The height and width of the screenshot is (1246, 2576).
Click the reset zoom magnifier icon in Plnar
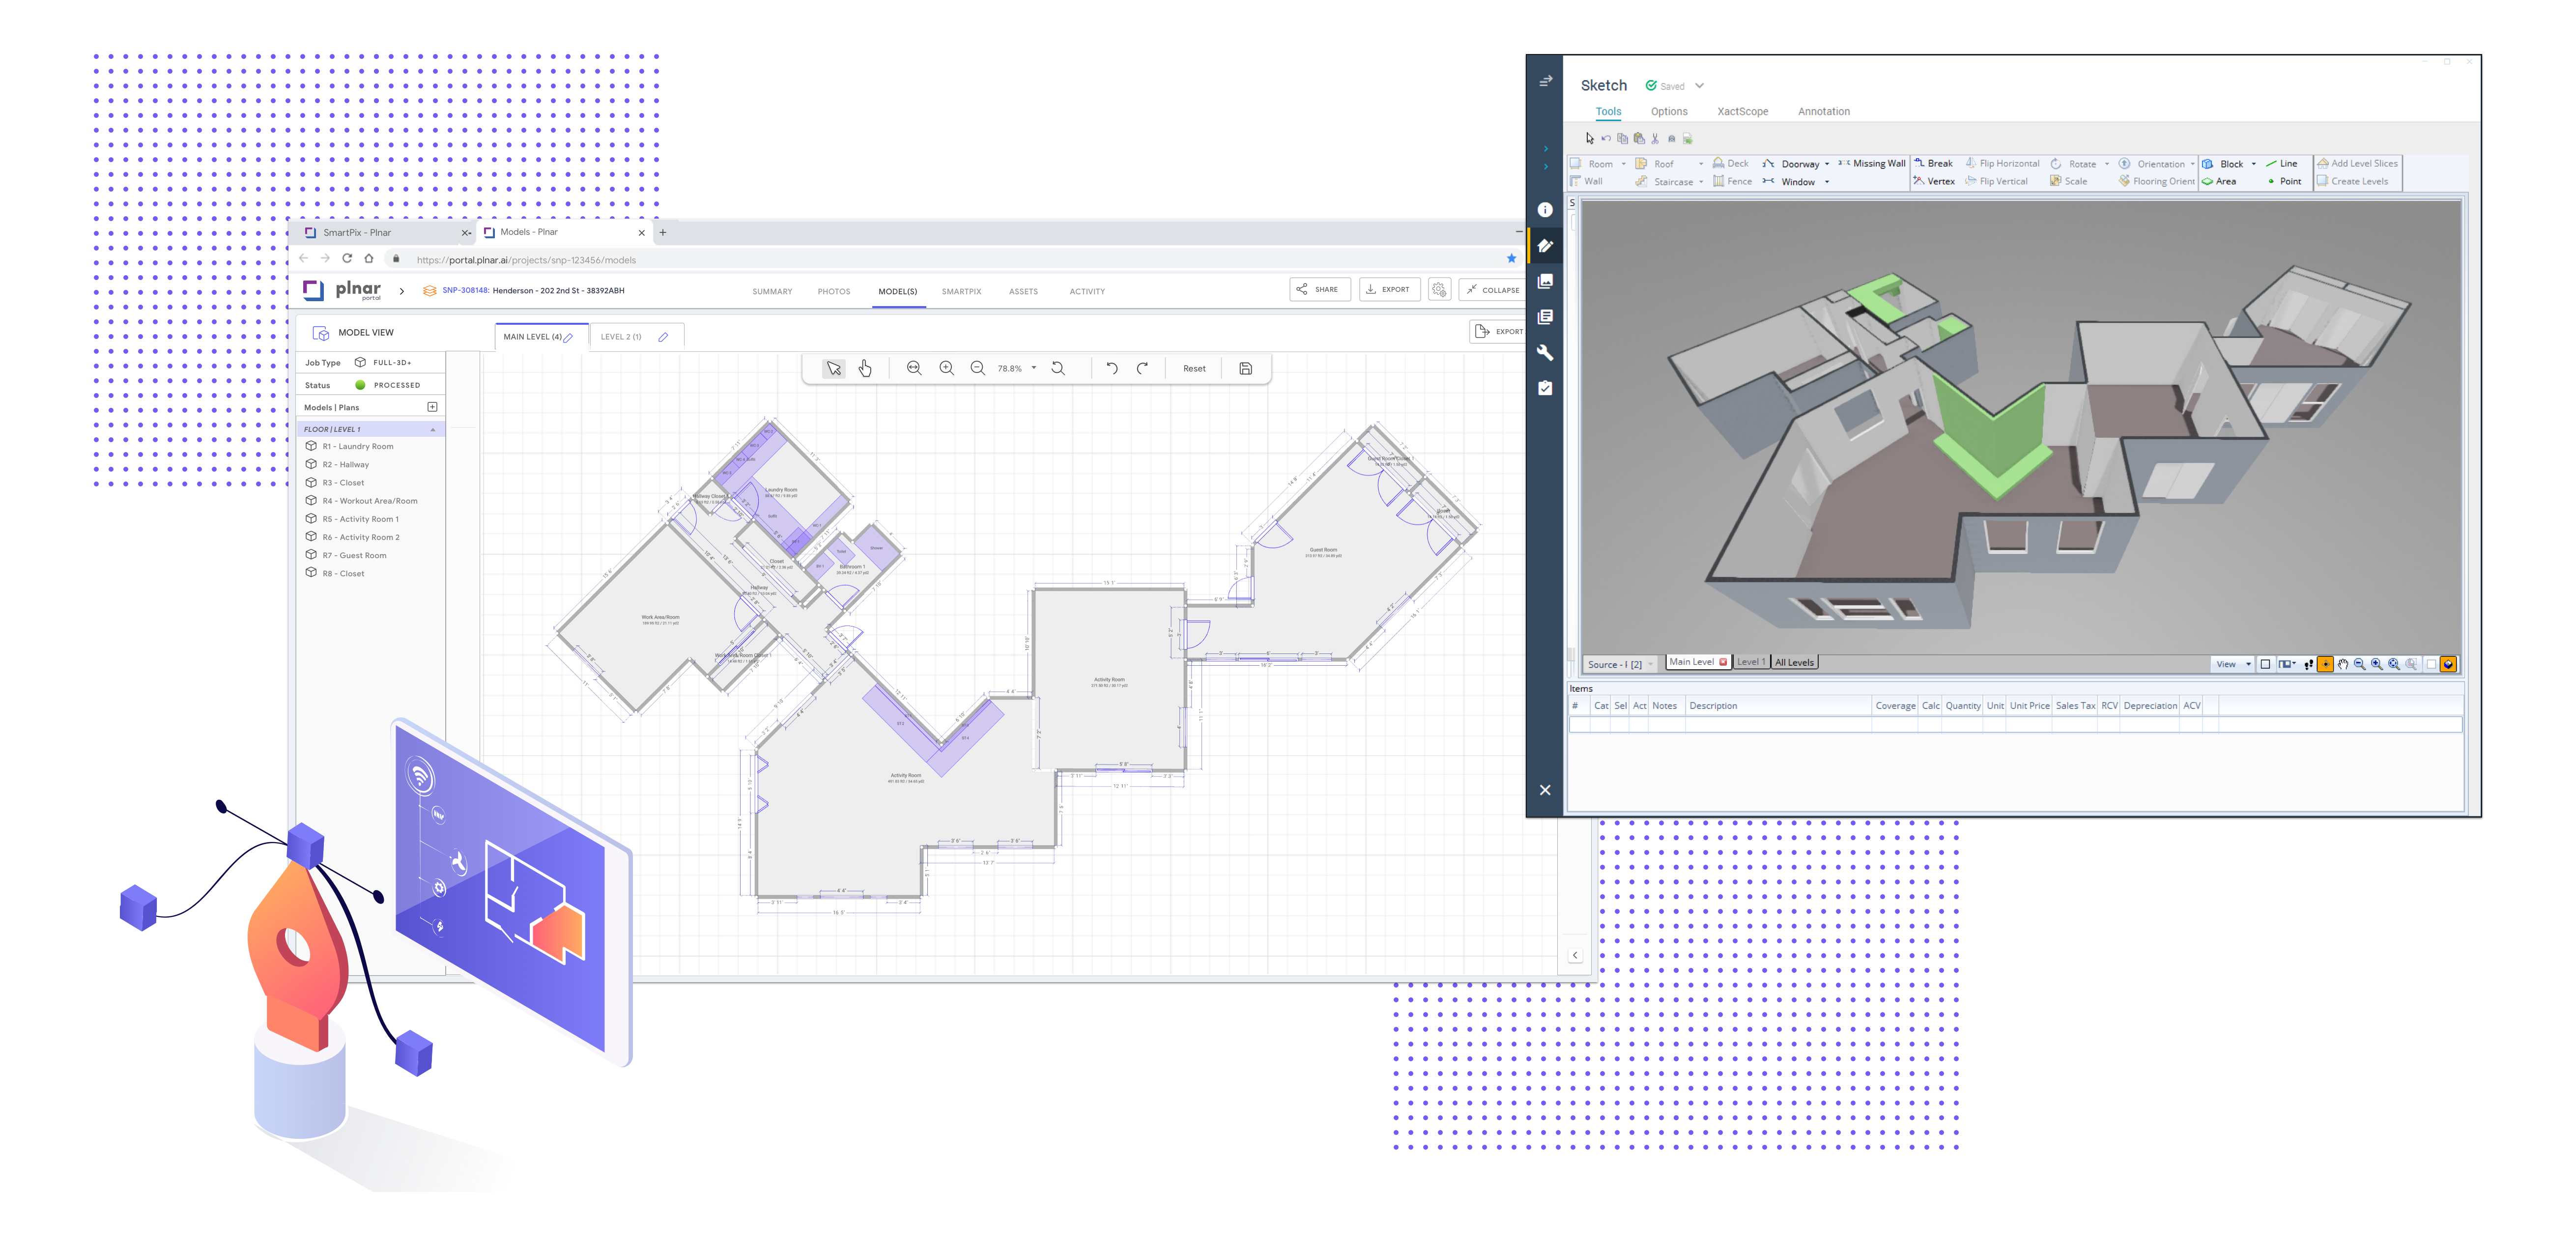click(1058, 368)
